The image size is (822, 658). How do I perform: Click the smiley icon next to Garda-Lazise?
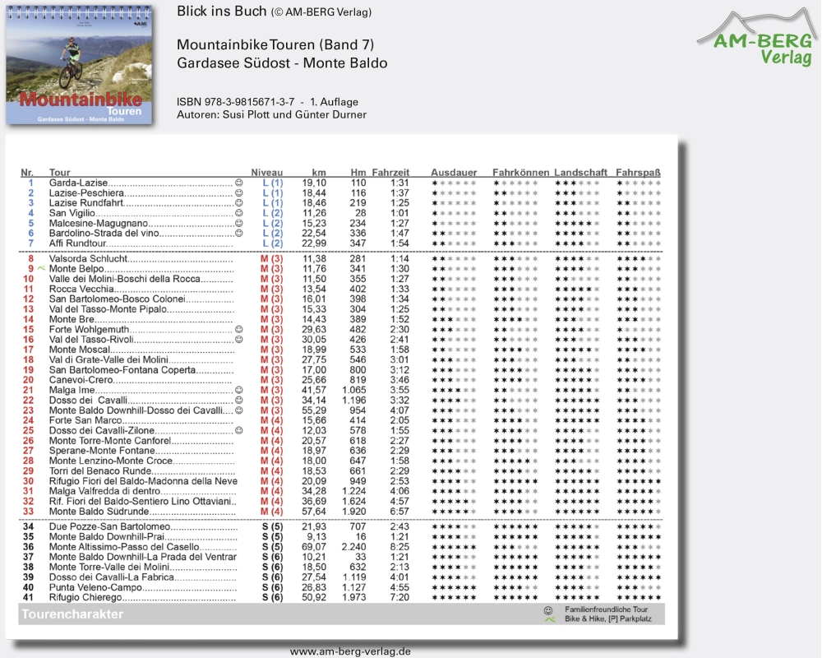239,183
